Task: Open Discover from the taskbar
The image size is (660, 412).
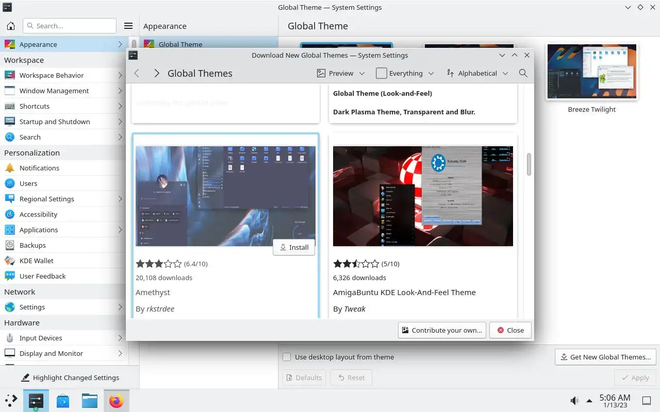Action: 63,401
